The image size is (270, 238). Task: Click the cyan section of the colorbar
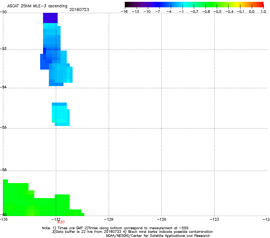pyautogui.click(x=185, y=4)
